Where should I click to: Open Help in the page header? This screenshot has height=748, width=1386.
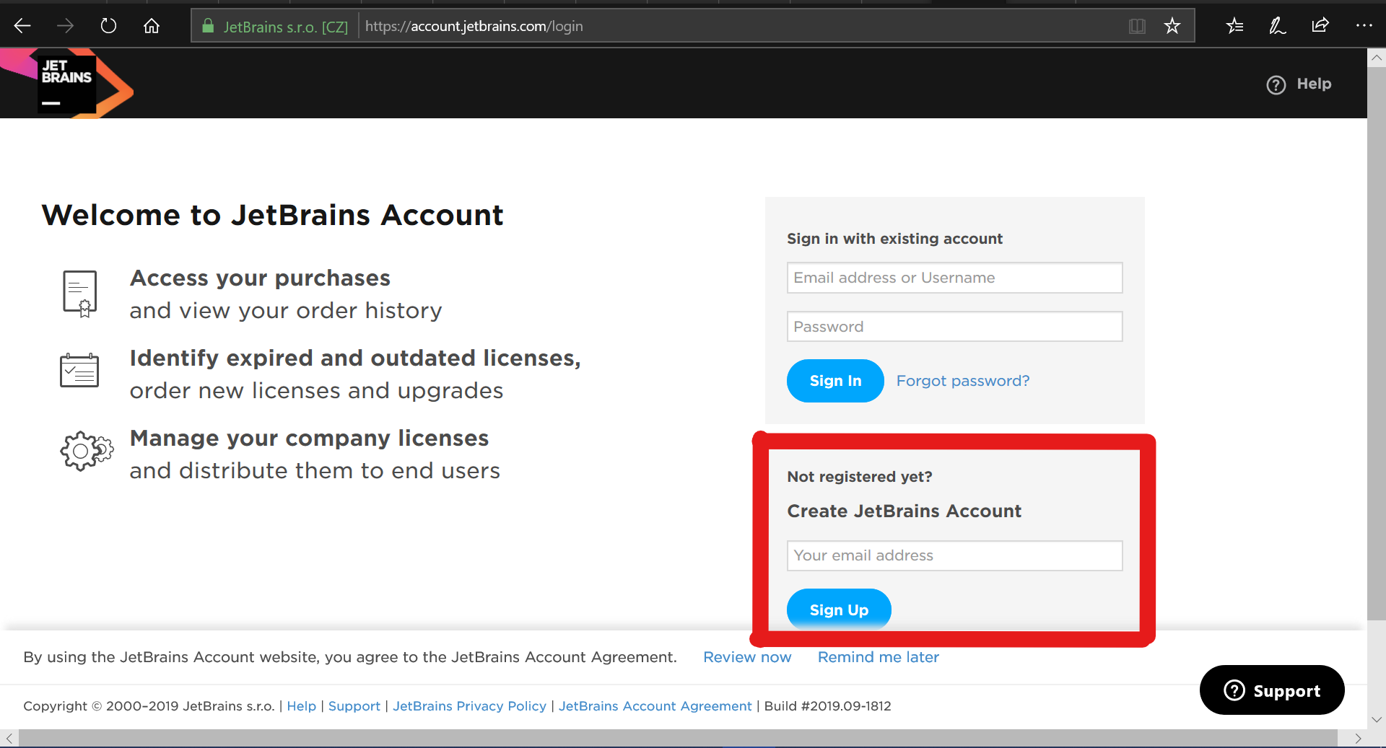1299,84
